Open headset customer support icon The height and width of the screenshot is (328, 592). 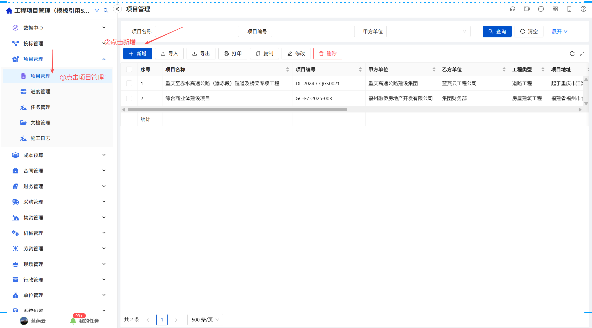point(512,9)
